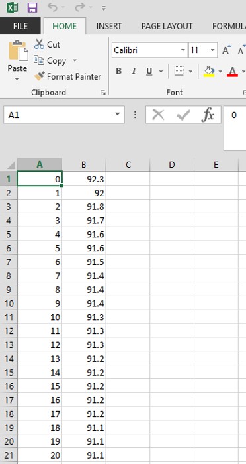Select cell A21 containing 20
This screenshot has height=464, width=246.
pyautogui.click(x=40, y=455)
